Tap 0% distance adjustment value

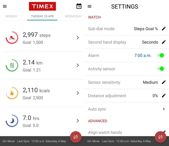coord(155,96)
